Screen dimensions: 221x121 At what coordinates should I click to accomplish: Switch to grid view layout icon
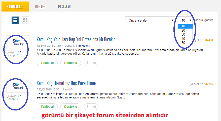point(25,20)
